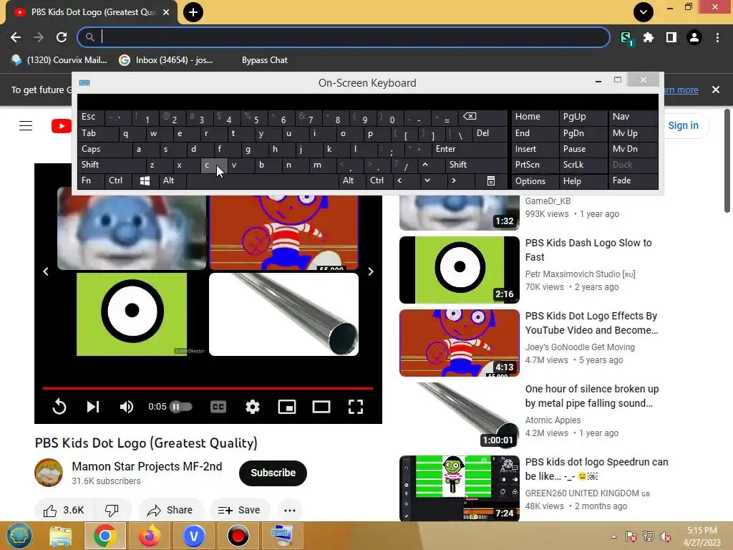733x550 pixels.
Task: Click the Sign in button
Action: pyautogui.click(x=683, y=125)
